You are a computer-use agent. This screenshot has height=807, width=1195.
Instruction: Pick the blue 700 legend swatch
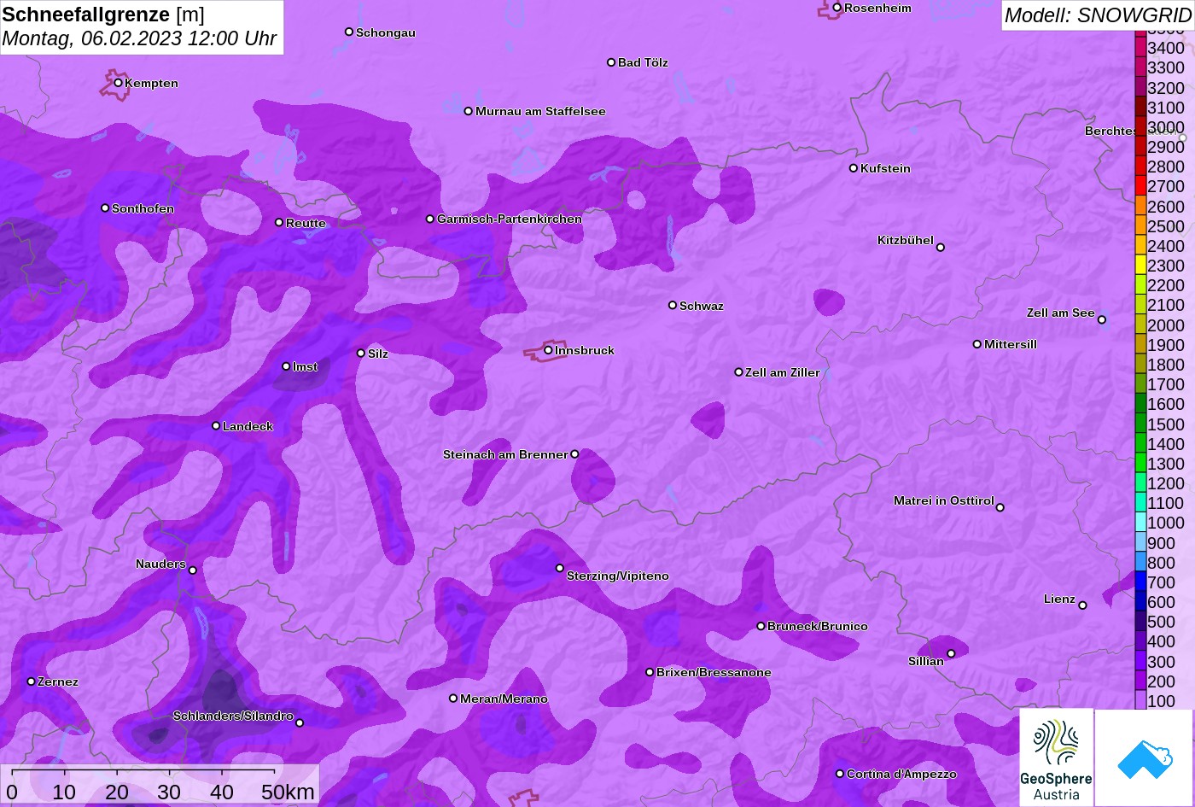1140,582
